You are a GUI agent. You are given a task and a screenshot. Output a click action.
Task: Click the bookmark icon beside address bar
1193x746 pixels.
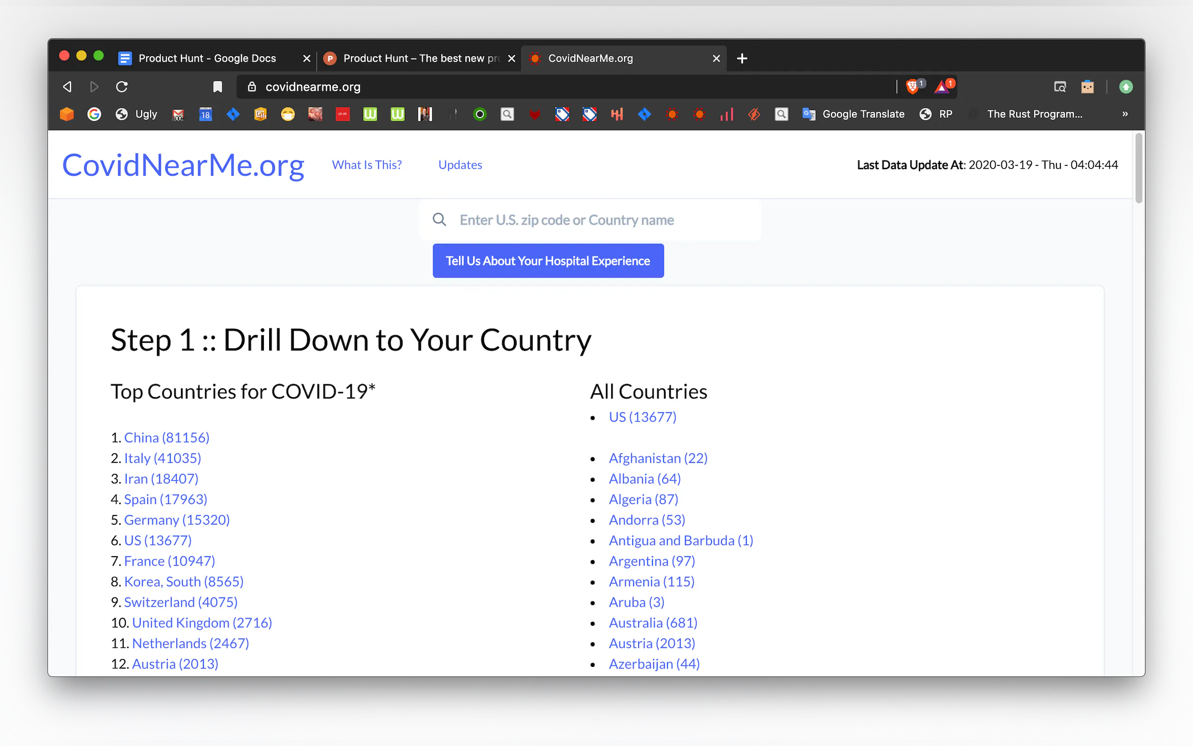pos(217,87)
